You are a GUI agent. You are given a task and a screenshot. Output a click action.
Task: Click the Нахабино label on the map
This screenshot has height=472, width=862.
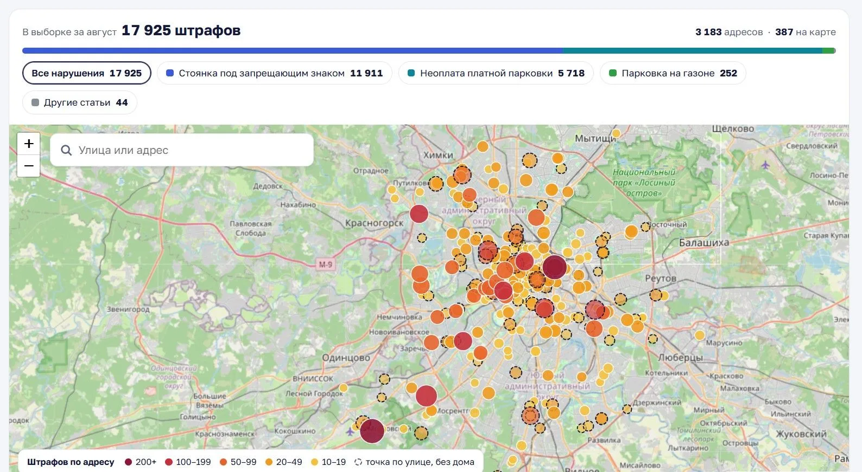click(298, 204)
